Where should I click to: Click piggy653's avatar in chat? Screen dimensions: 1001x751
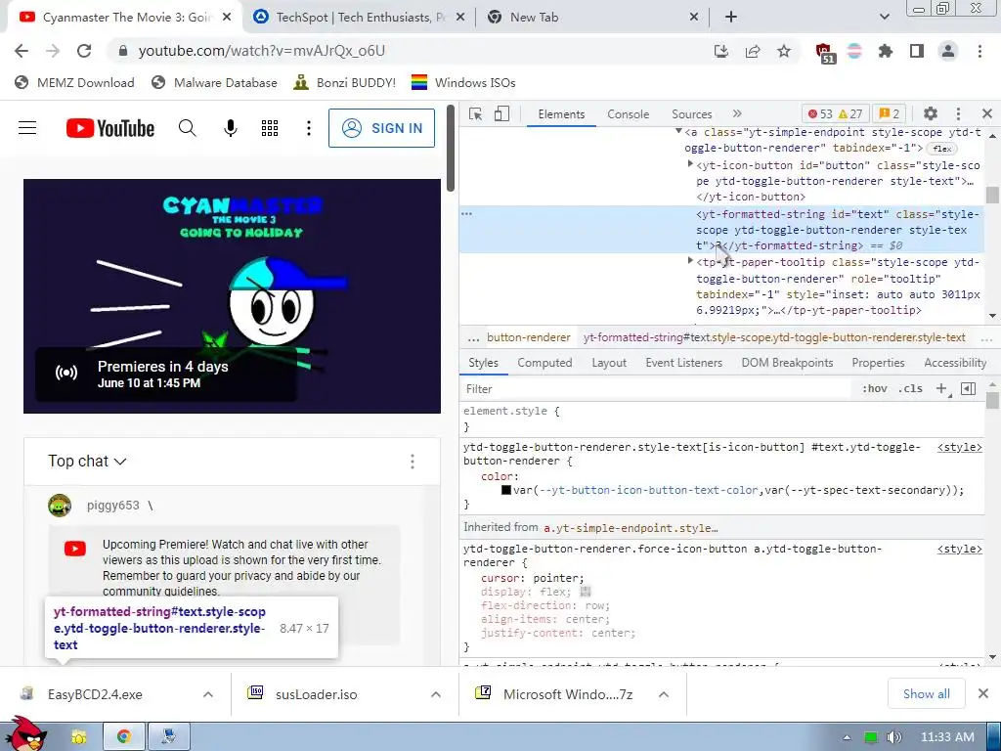(x=60, y=506)
